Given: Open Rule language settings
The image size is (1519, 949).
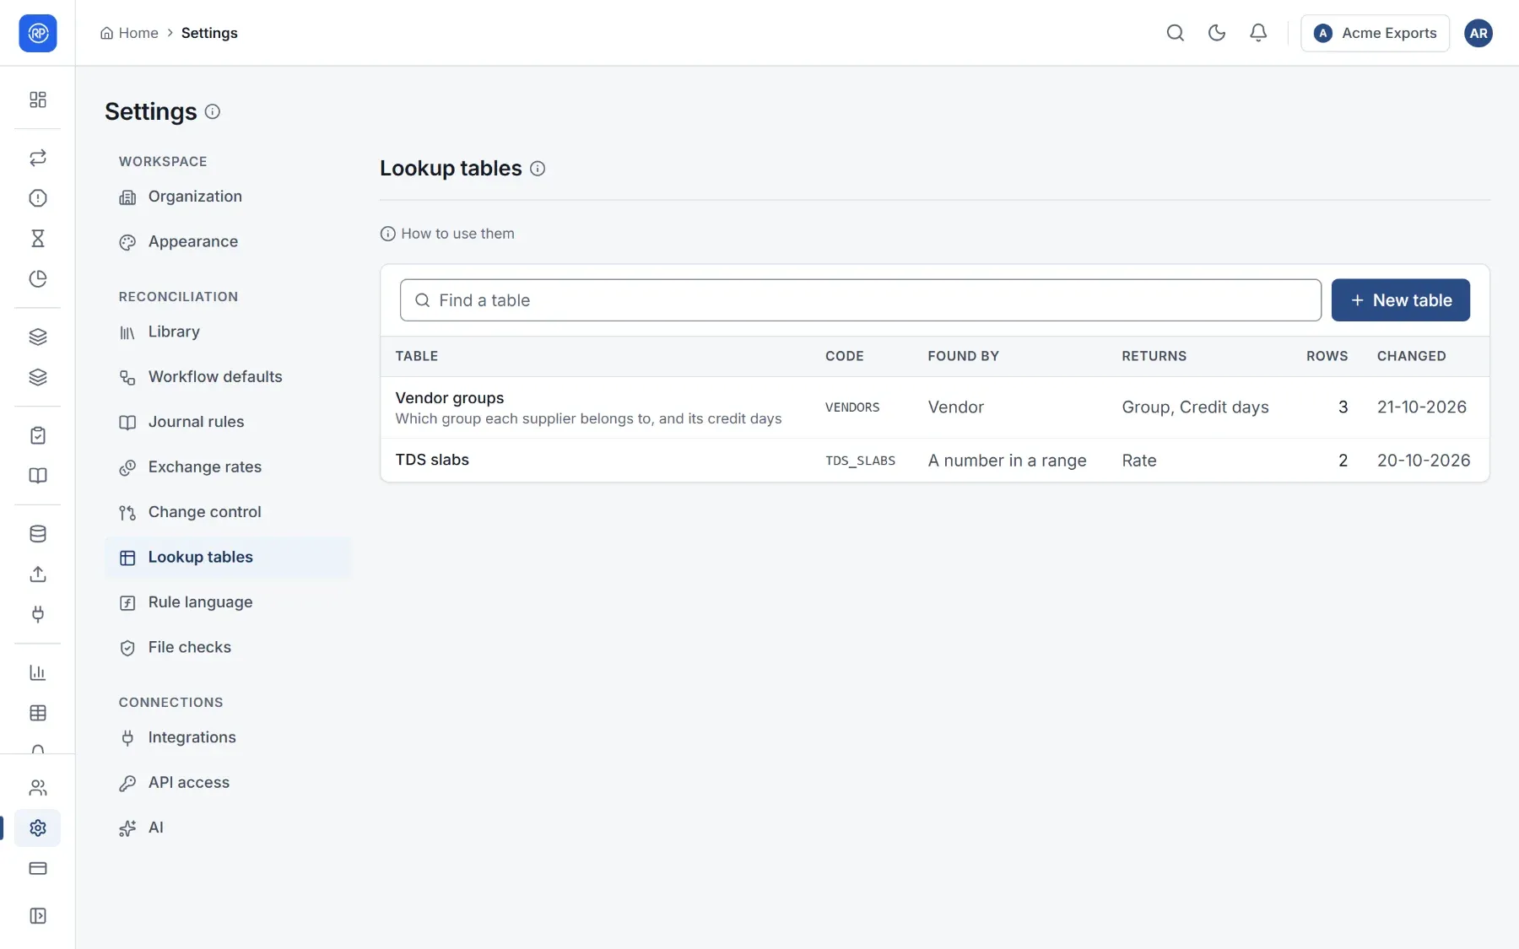Looking at the screenshot, I should click(x=228, y=602).
